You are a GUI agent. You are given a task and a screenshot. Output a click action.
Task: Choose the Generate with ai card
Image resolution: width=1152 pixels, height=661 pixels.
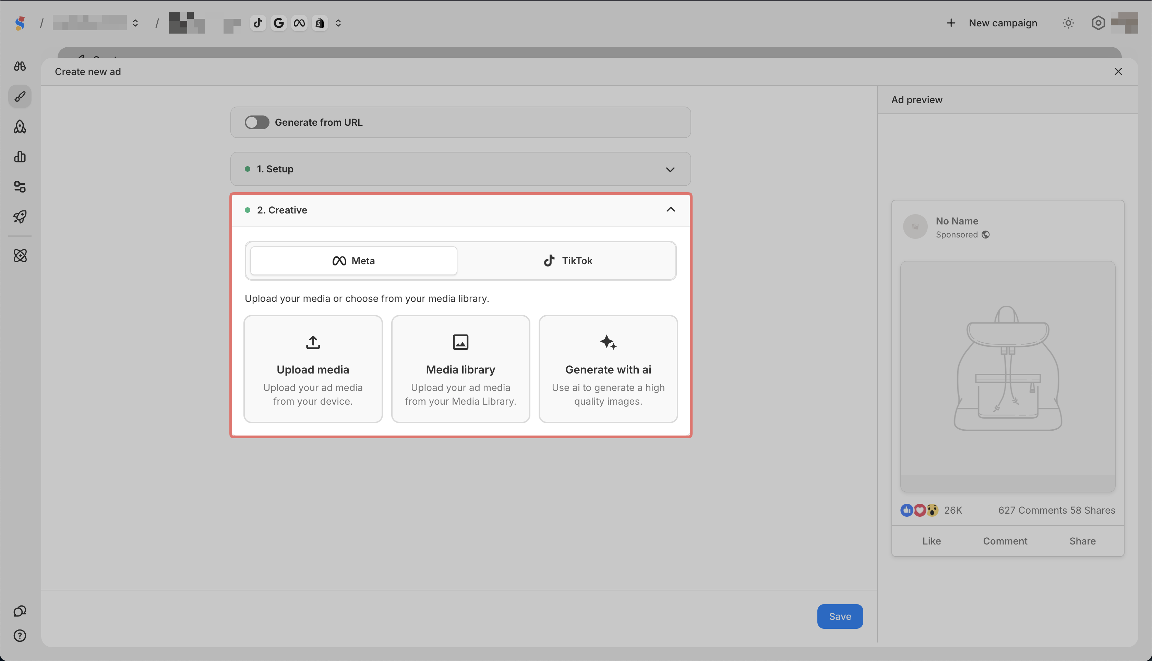[x=608, y=369]
